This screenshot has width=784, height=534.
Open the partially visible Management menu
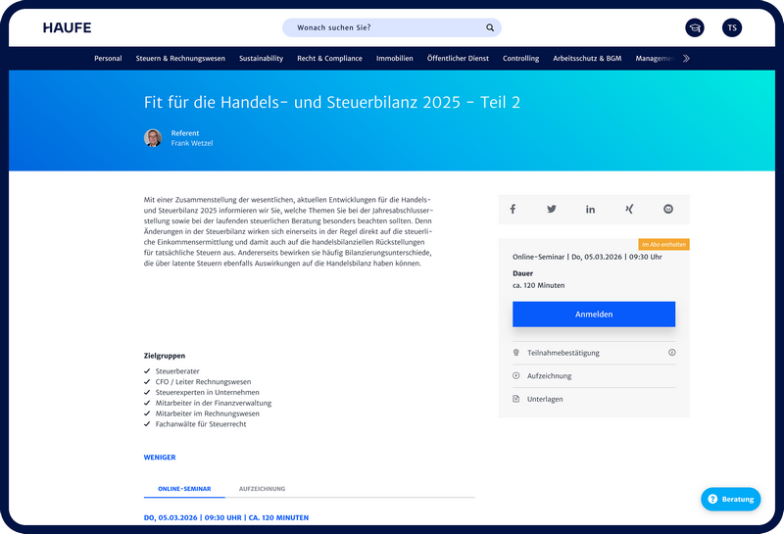point(655,59)
